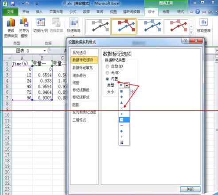The width and height of the screenshot is (218, 195).
Task: Click the Undo icon in quick access toolbar
Action: (19, 4)
